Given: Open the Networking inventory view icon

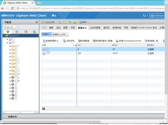Looking at the screenshot, I should coord(34,32).
